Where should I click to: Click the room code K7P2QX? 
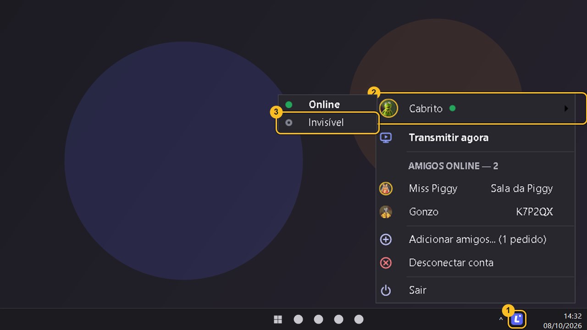(x=534, y=212)
